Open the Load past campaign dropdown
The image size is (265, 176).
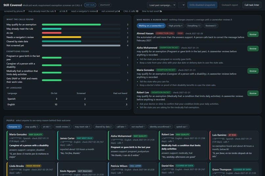point(161,5)
